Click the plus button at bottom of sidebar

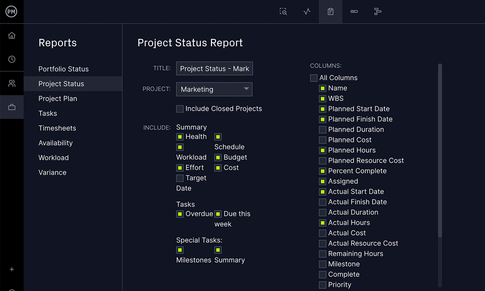12,269
